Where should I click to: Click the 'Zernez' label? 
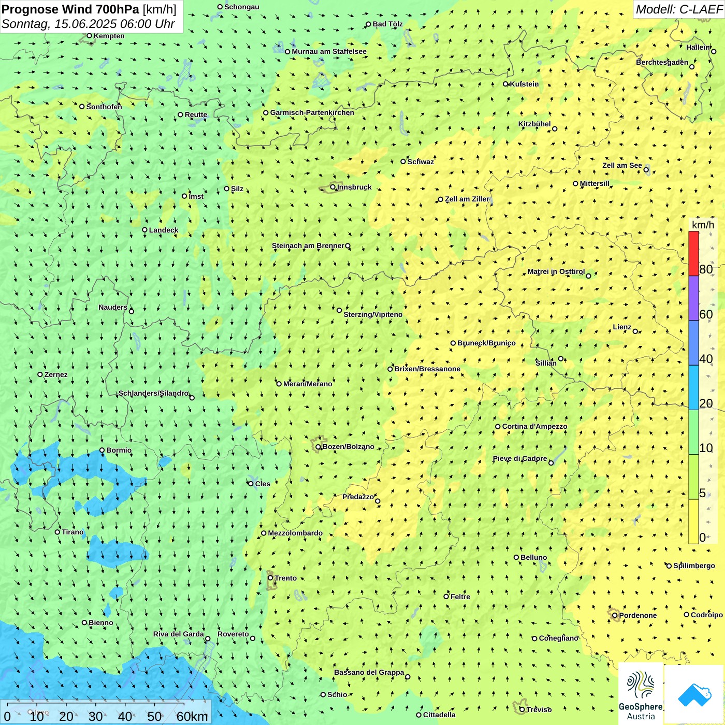56,374
